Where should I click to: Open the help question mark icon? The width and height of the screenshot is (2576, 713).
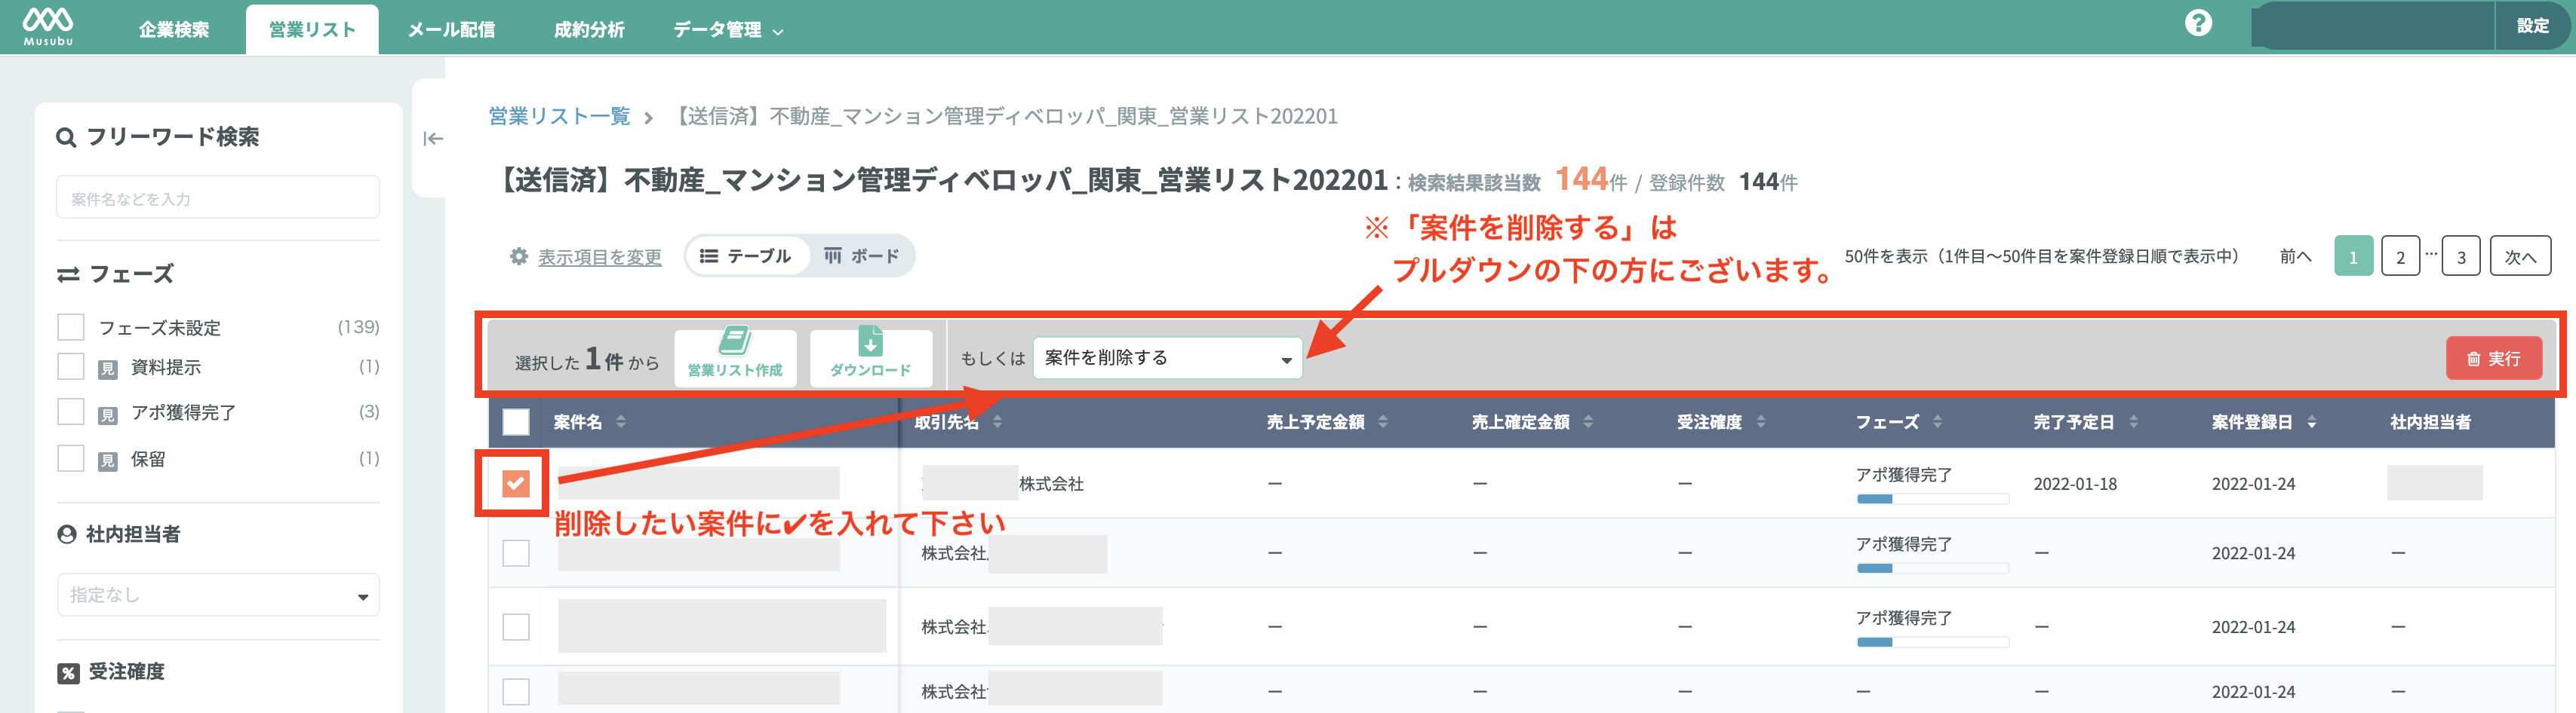tap(2198, 23)
